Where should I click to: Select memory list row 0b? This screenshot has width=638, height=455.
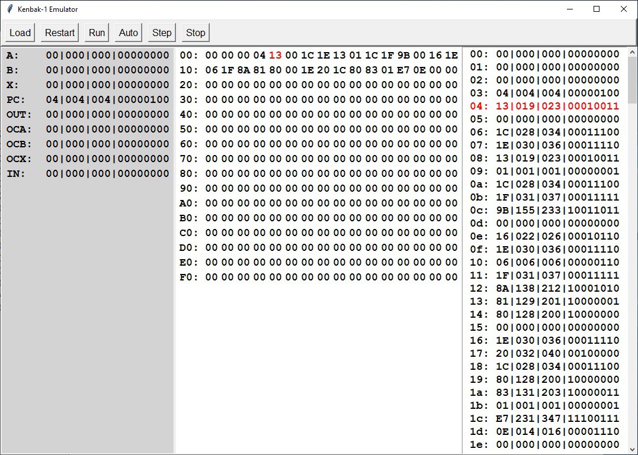(x=544, y=197)
